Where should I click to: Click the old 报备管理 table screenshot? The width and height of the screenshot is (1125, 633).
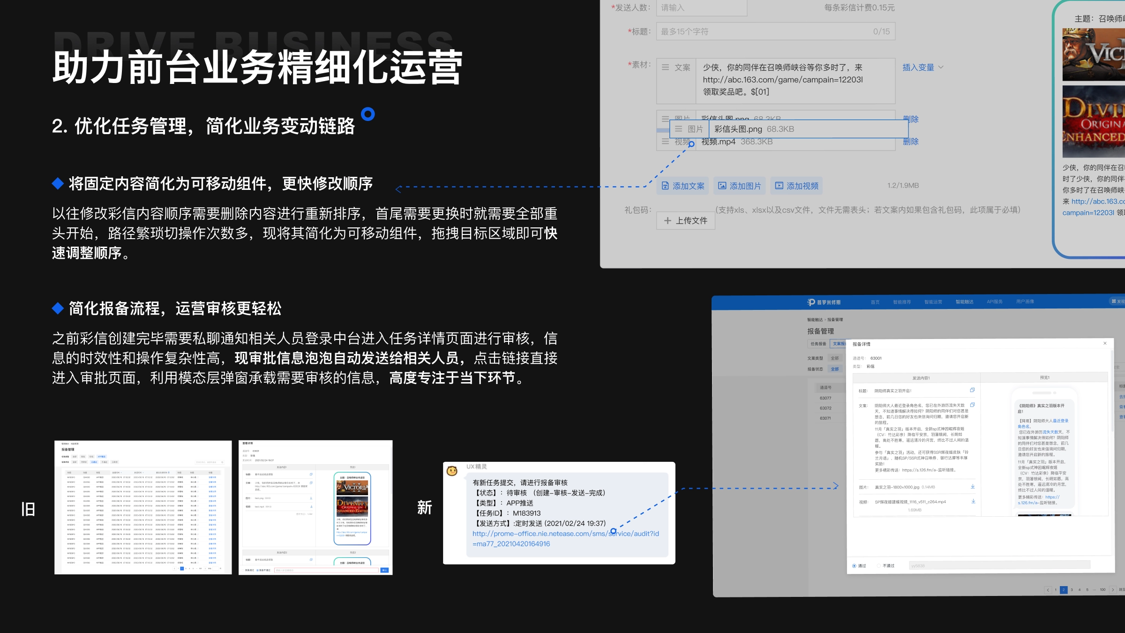pyautogui.click(x=143, y=507)
